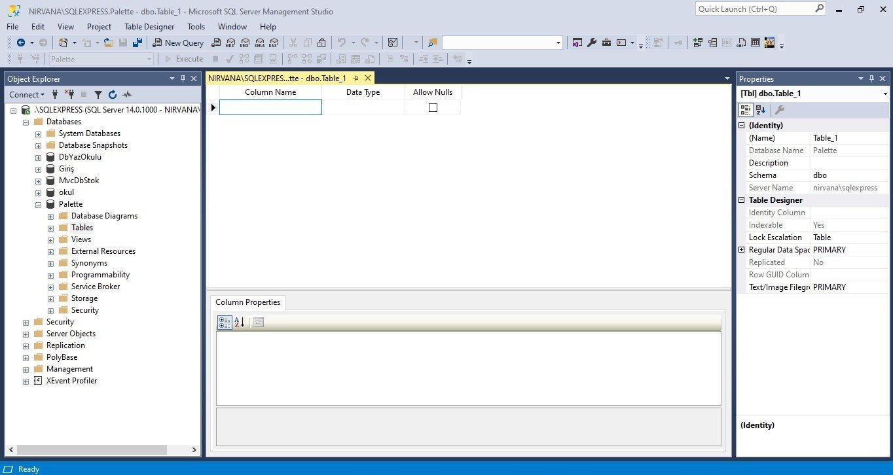The height and width of the screenshot is (475, 893).
Task: Click the Find in Files icon
Action: tap(432, 43)
